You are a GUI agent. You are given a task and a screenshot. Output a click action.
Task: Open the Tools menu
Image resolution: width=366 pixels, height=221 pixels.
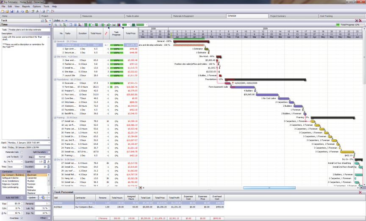(46, 6)
